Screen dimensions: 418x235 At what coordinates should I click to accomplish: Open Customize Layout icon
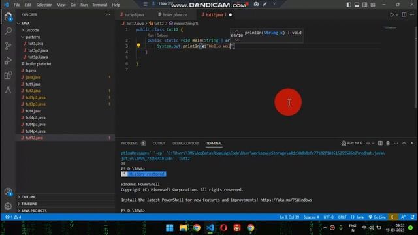tap(373, 5)
